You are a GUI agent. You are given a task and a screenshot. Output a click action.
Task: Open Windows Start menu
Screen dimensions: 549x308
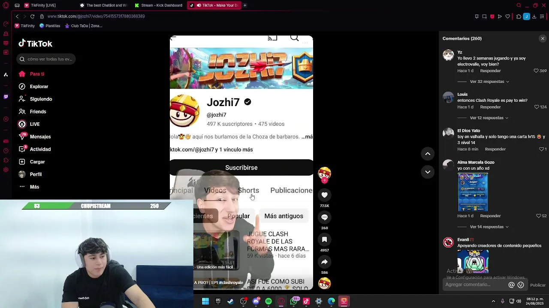[x=205, y=301]
